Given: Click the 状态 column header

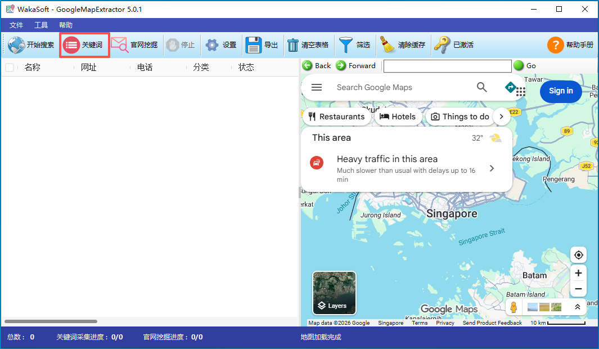Looking at the screenshot, I should pos(246,68).
